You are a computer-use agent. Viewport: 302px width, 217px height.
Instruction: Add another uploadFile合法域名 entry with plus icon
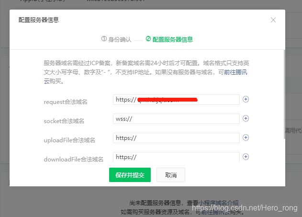(x=246, y=137)
